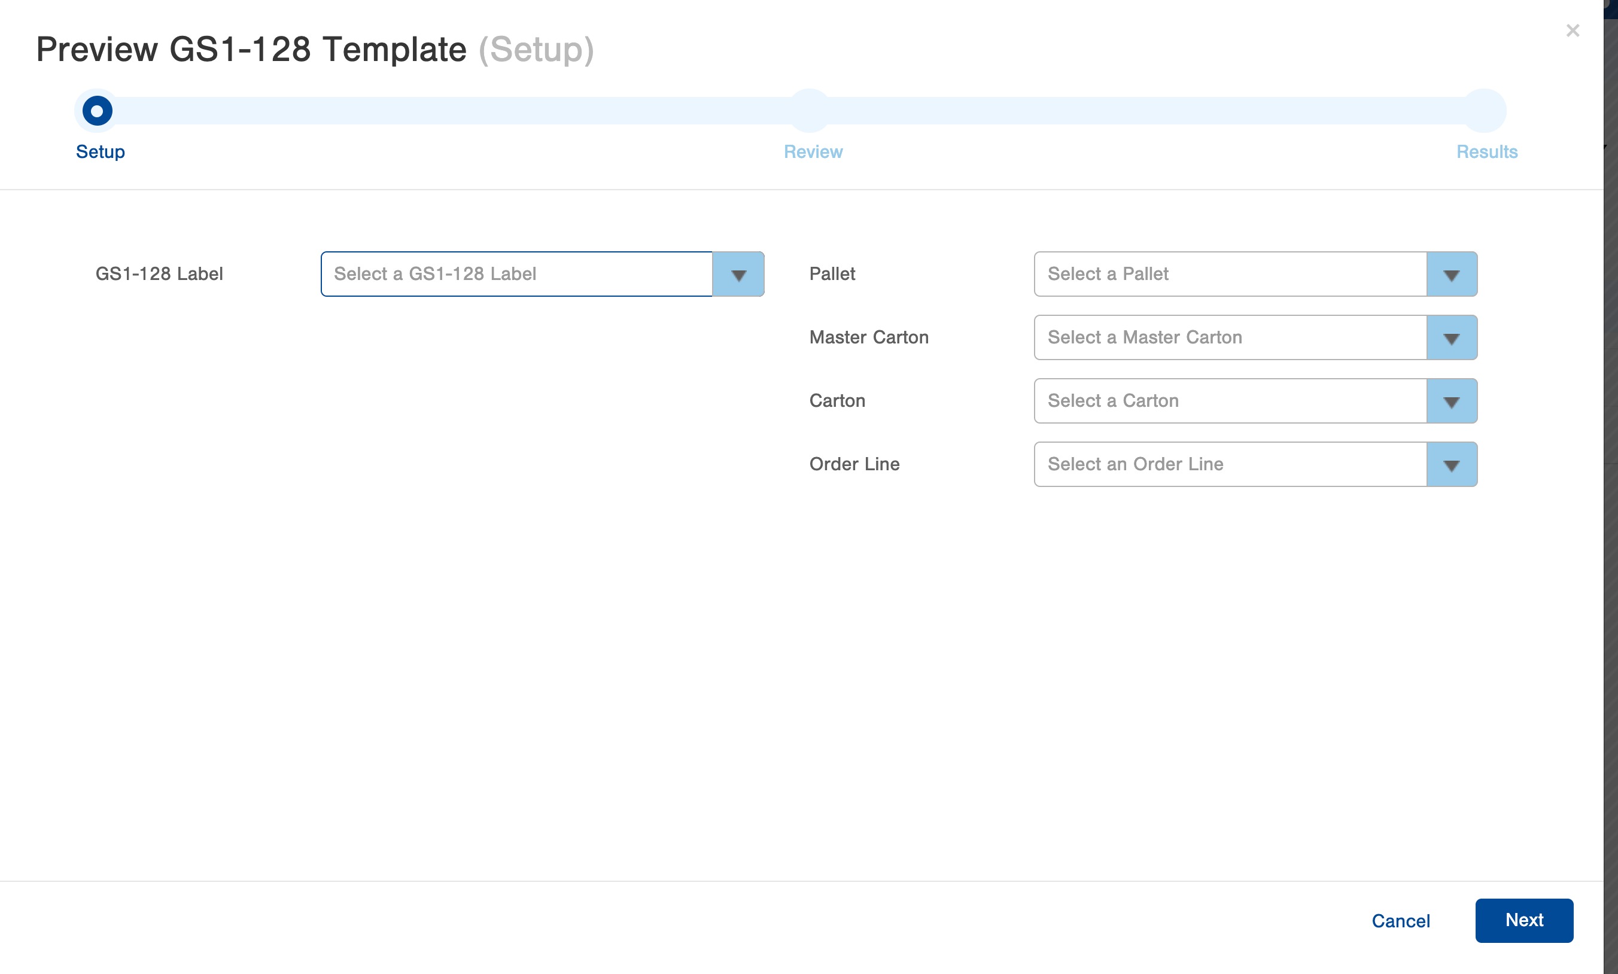Close the Preview GS1-128 Template dialog
The height and width of the screenshot is (974, 1618).
pyautogui.click(x=1572, y=30)
